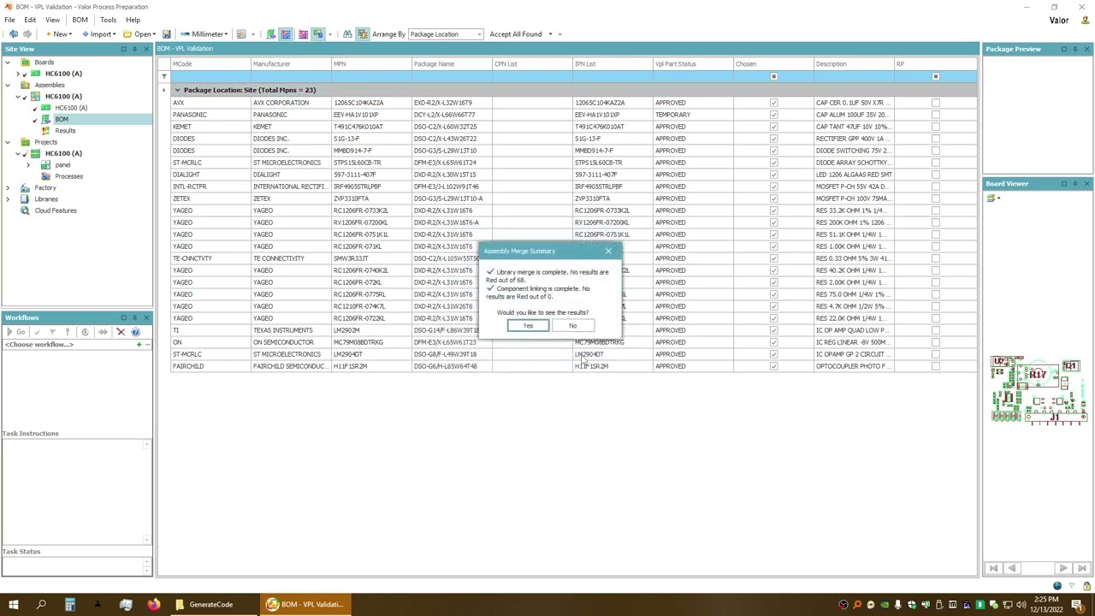The height and width of the screenshot is (616, 1095).
Task: Open the File menu
Action: (x=9, y=20)
